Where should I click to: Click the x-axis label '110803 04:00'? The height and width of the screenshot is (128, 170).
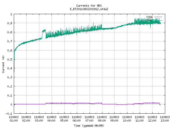(x=51, y=119)
